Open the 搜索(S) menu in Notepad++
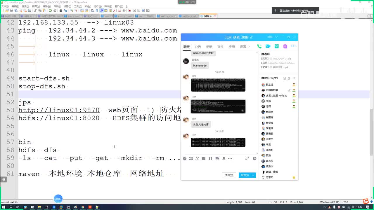The image size is (374, 210). (x=25, y=6)
